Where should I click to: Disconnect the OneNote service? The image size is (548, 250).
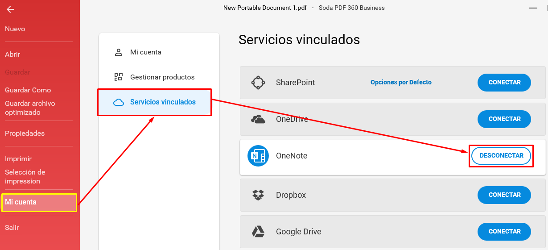coord(501,156)
